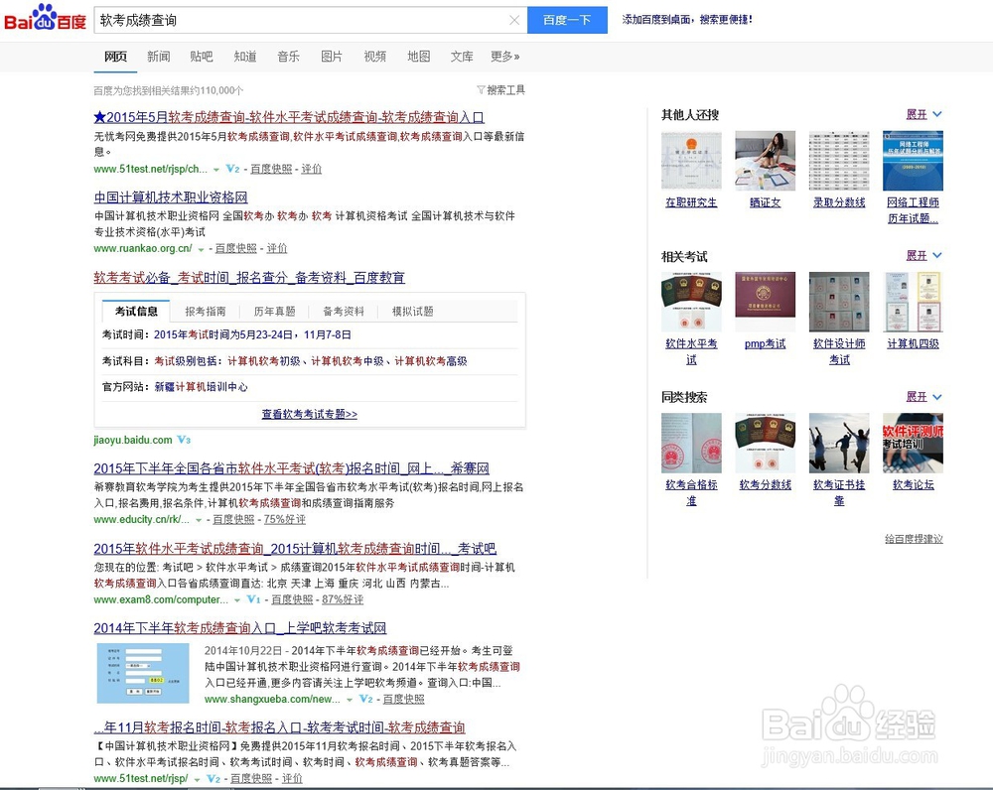The width and height of the screenshot is (993, 790).
Task: Click the 网络工程师历年试题 thumbnail image
Action: coord(913,161)
